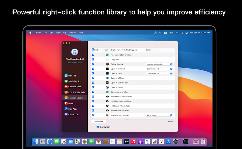
Task: Toggle Open in VSCode checkbox
Action: pyautogui.click(x=93, y=78)
